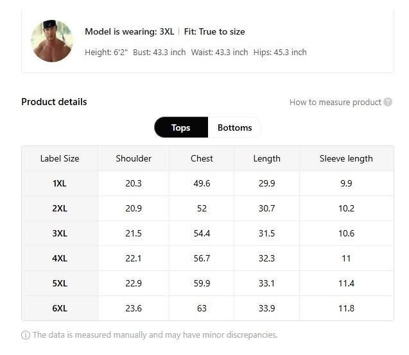Click the info icon beside measurement disclaimer

tap(26, 335)
